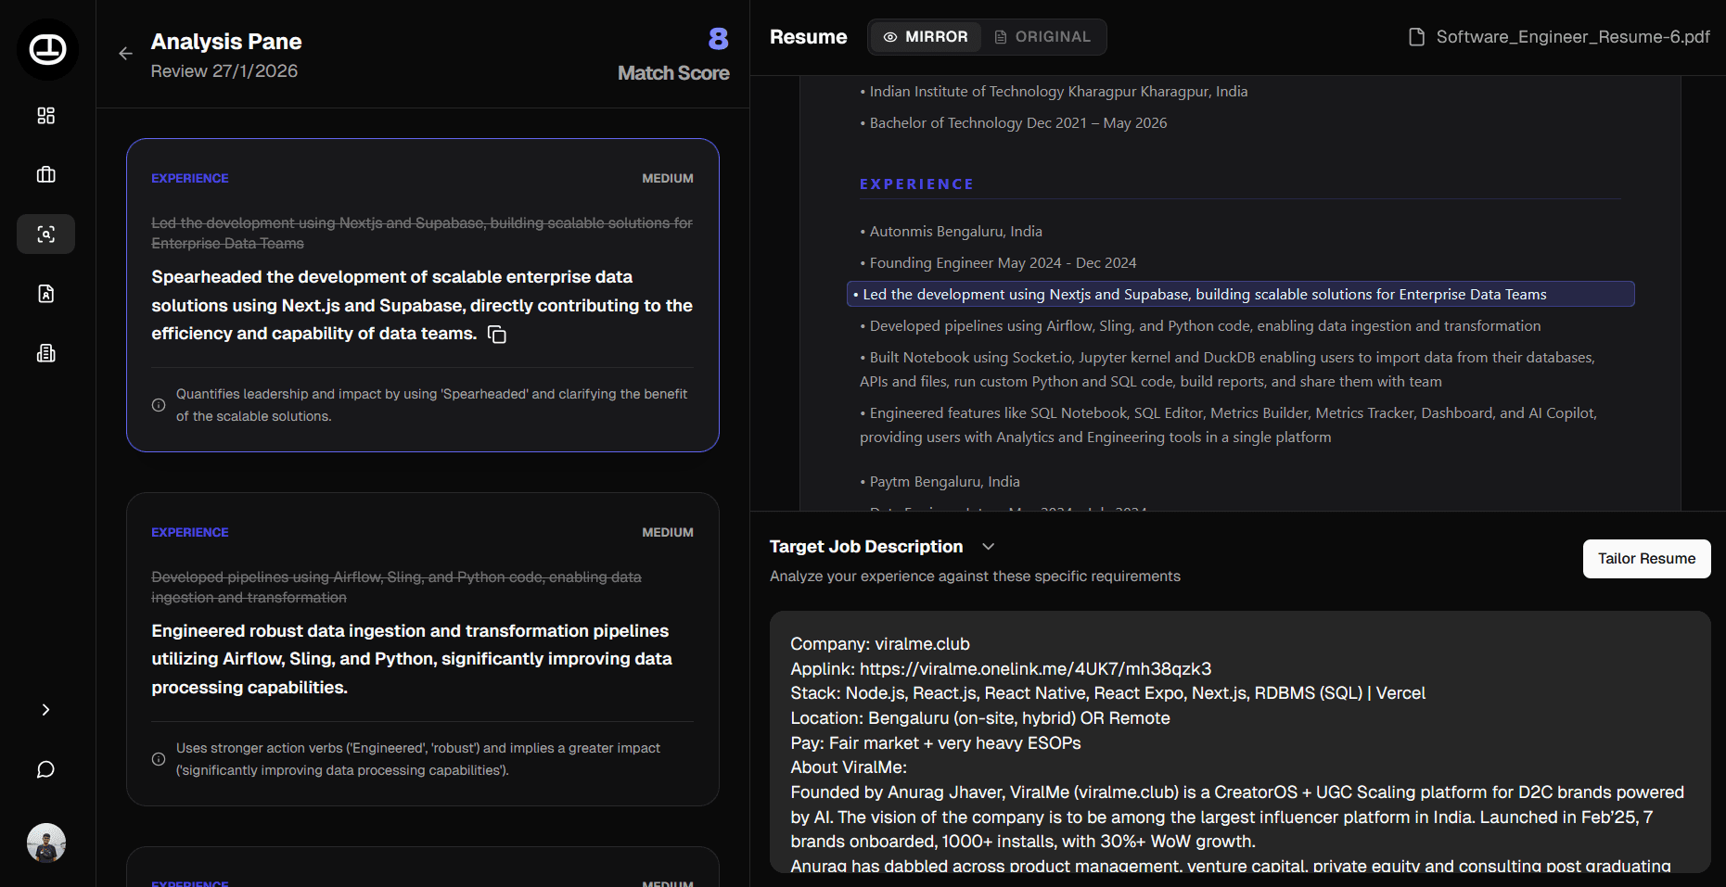1726x887 pixels.
Task: Click the app logo in the sidebar
Action: pyautogui.click(x=47, y=49)
